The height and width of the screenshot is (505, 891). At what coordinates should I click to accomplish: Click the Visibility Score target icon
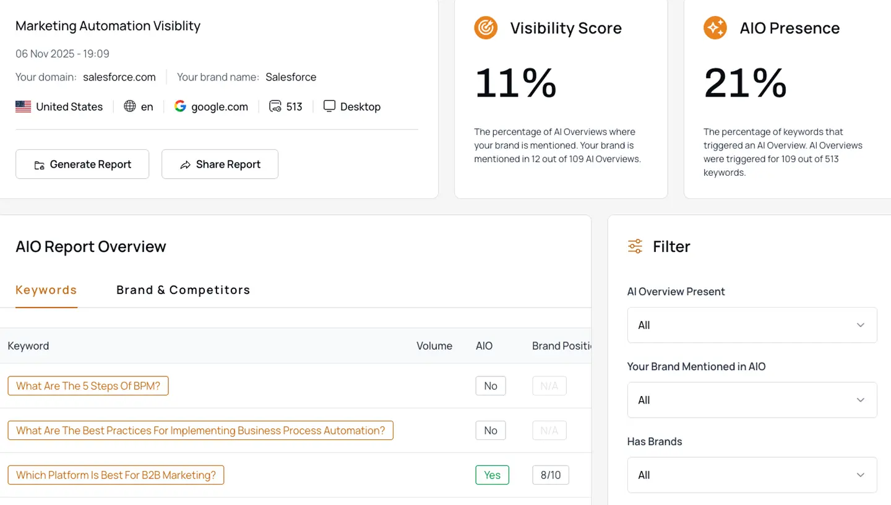coord(486,28)
